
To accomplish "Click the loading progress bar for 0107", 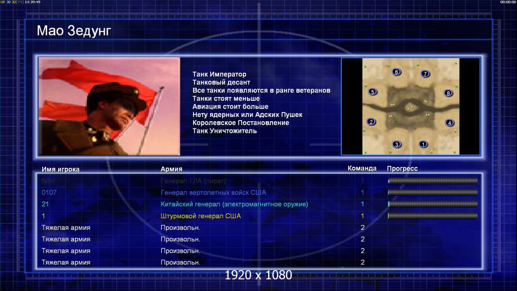I will tap(433, 192).
